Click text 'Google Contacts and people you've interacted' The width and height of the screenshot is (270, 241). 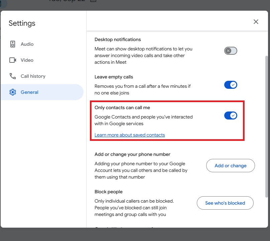point(144,117)
